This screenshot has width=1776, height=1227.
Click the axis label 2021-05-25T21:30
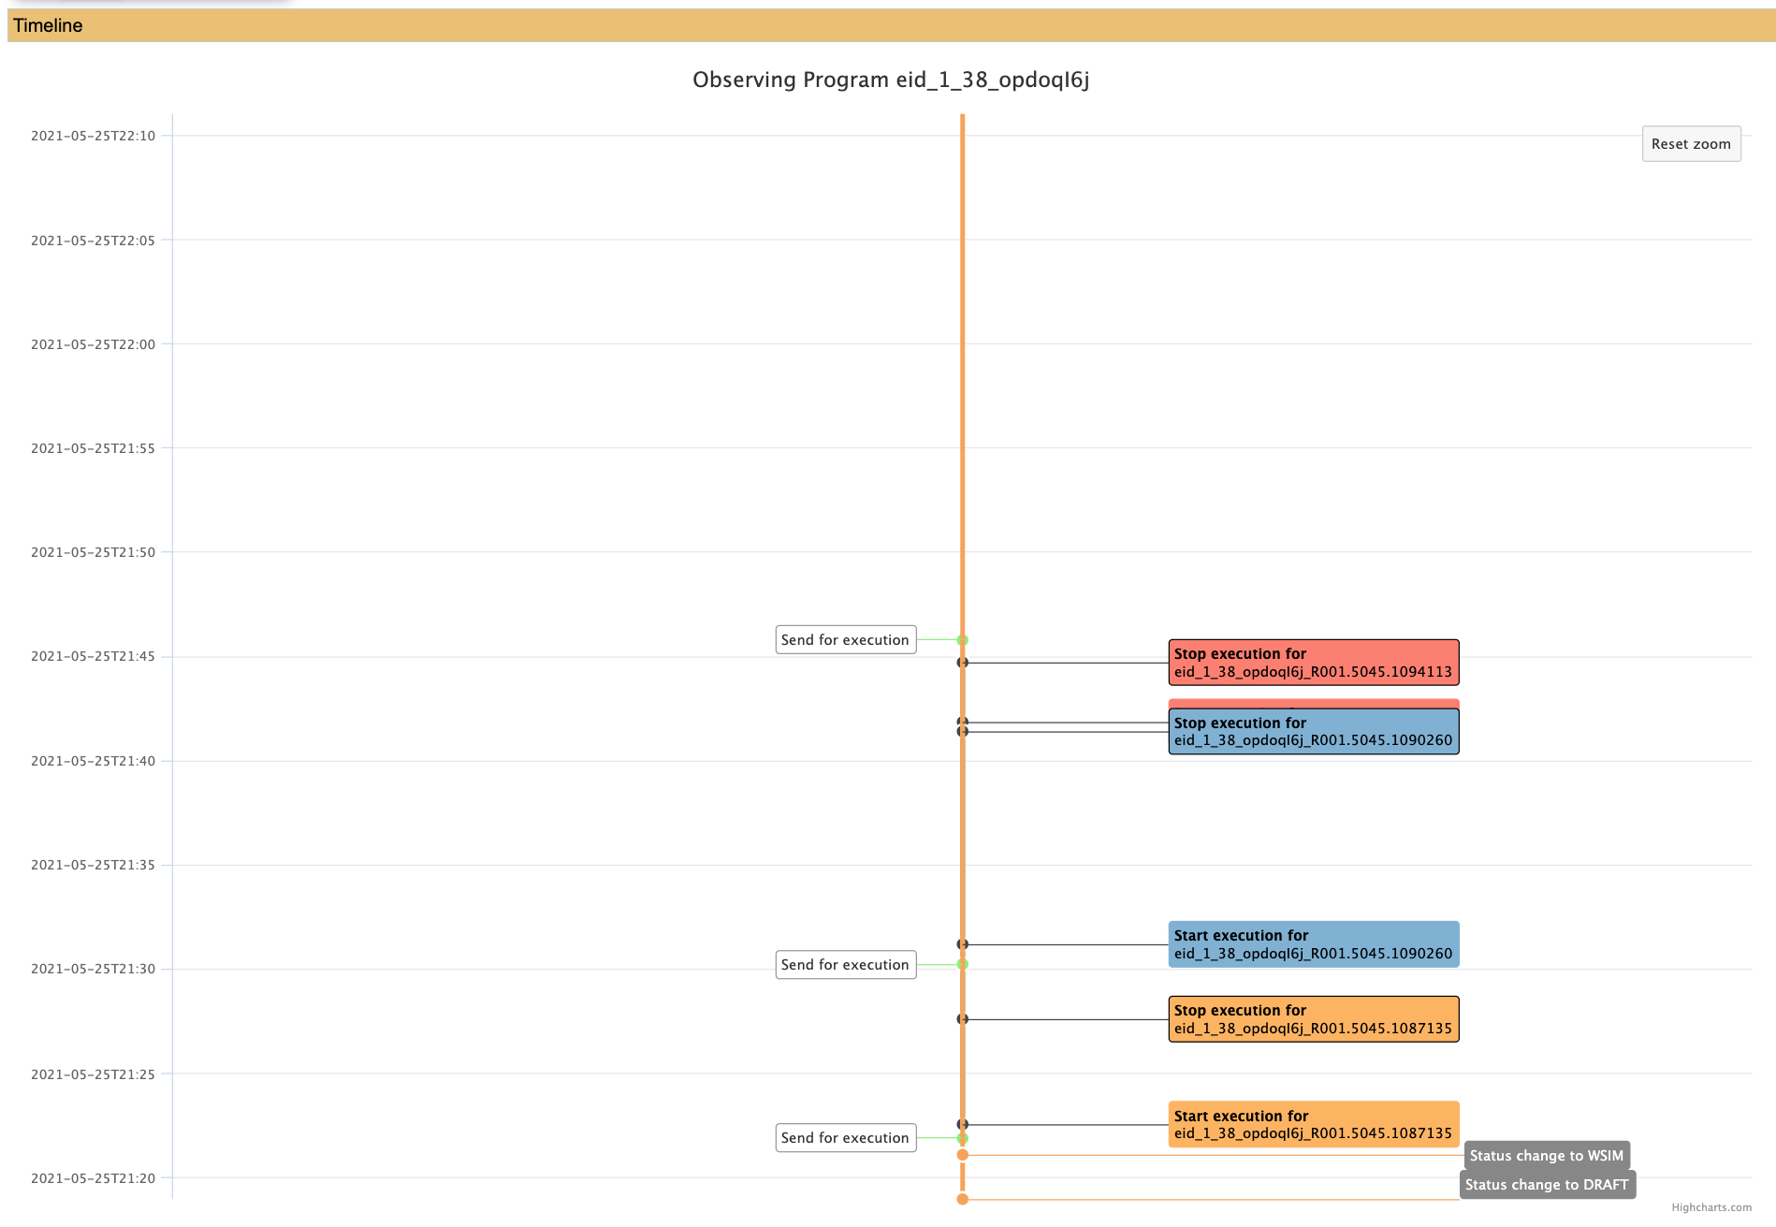pos(94,969)
